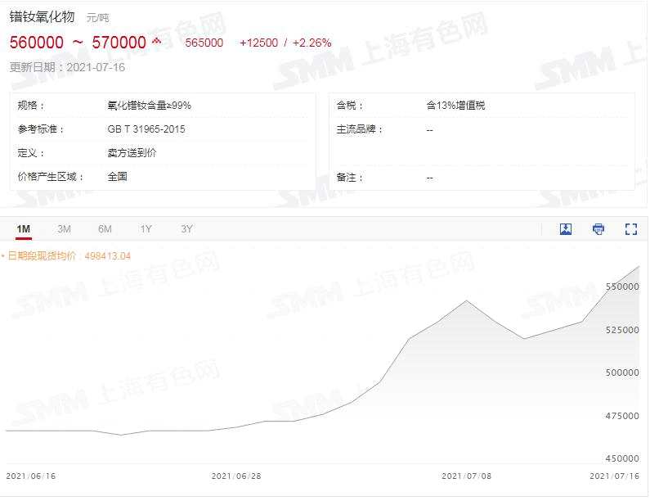This screenshot has width=650, height=501.
Task: Click the 备注 label
Action: [350, 178]
